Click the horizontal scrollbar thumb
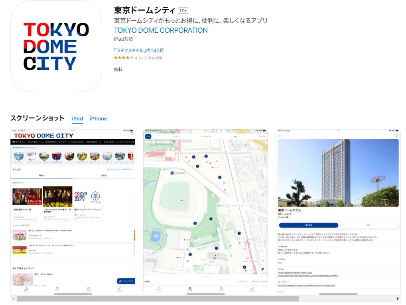Screen dimensions: 406x305 (158, 299)
